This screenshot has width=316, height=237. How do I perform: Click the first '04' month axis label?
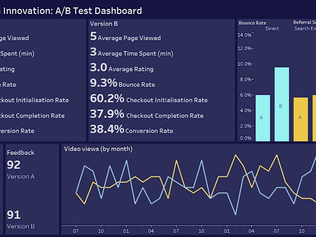(x=151, y=231)
